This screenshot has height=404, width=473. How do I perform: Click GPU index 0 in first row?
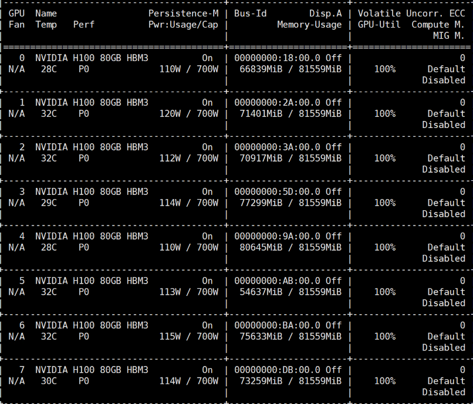(22, 58)
